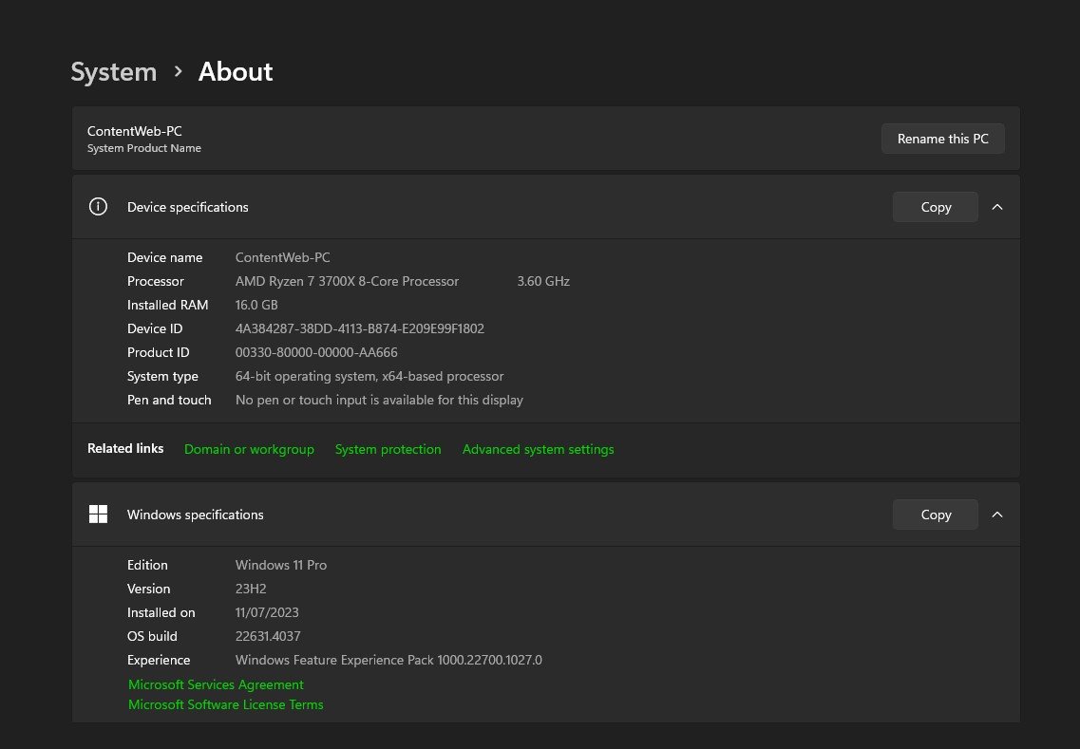
Task: Open the Domain or workgroup link
Action: (249, 449)
